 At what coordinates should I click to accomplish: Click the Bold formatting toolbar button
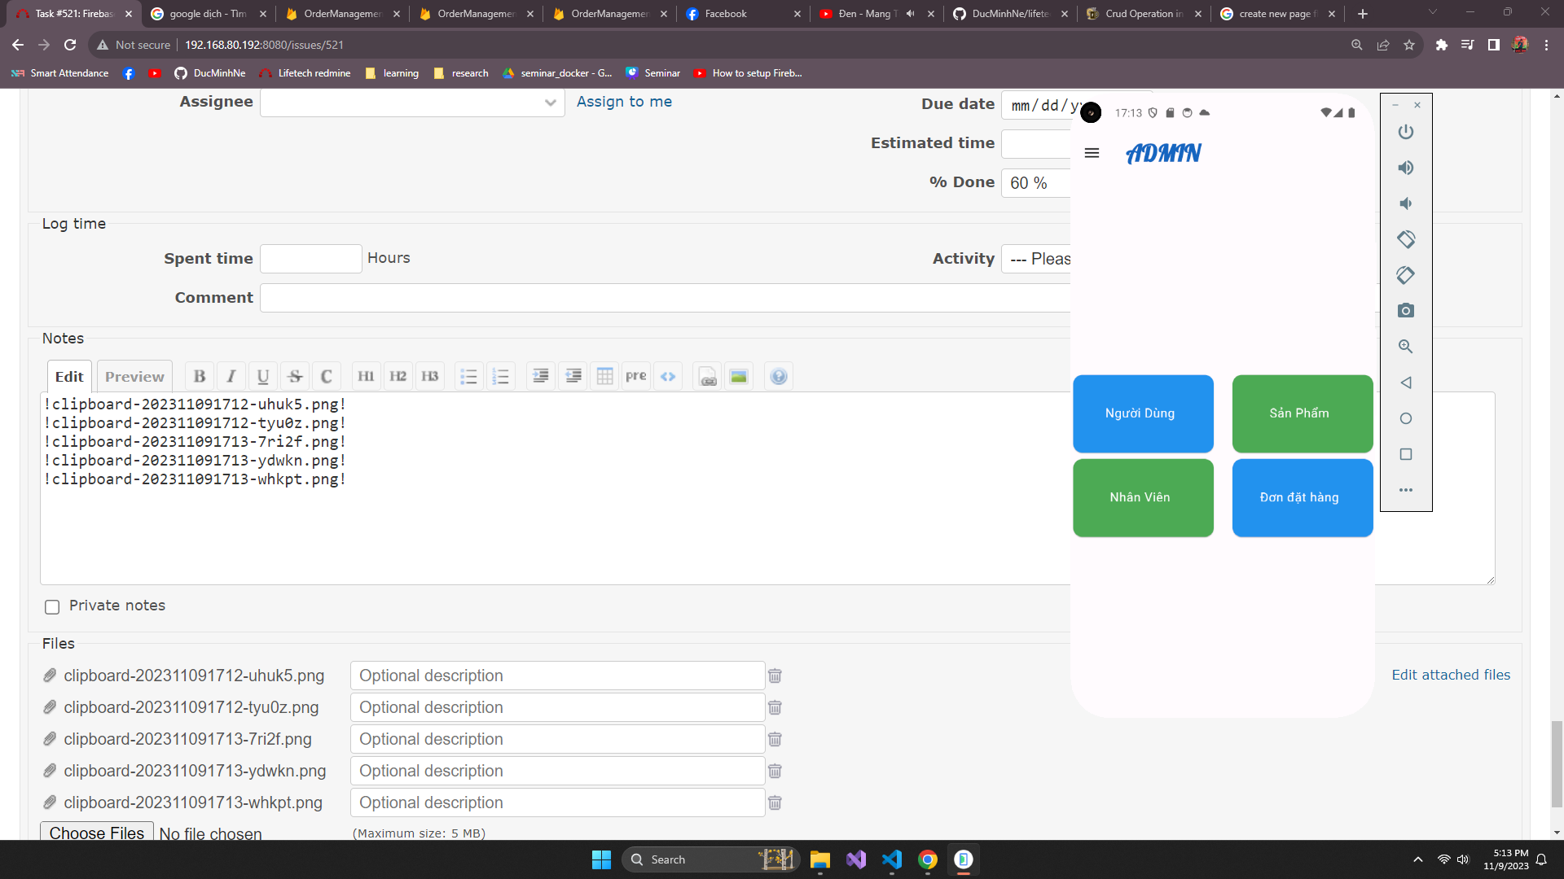tap(200, 376)
